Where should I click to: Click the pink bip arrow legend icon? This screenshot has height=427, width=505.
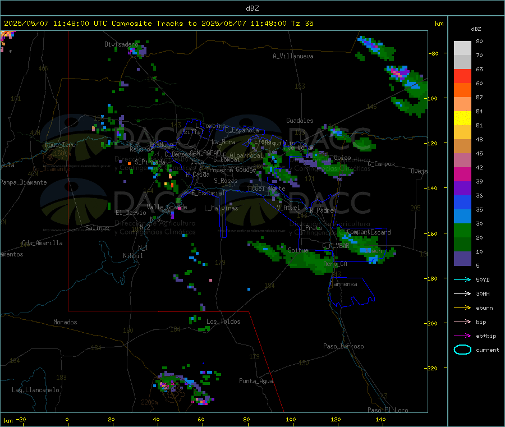point(462,322)
